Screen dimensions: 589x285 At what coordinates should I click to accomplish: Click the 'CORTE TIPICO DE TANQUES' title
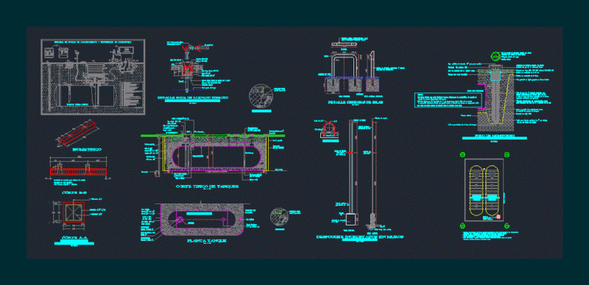pyautogui.click(x=208, y=186)
